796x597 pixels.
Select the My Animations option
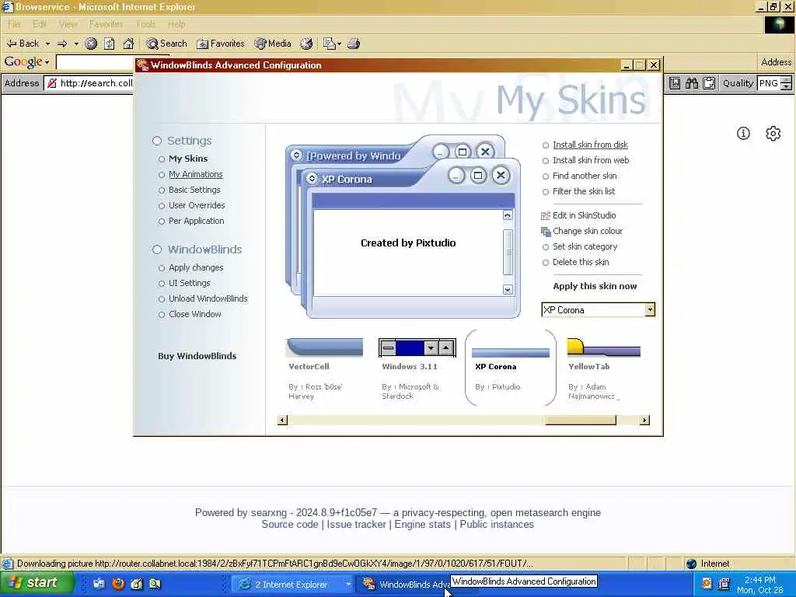[x=195, y=174]
